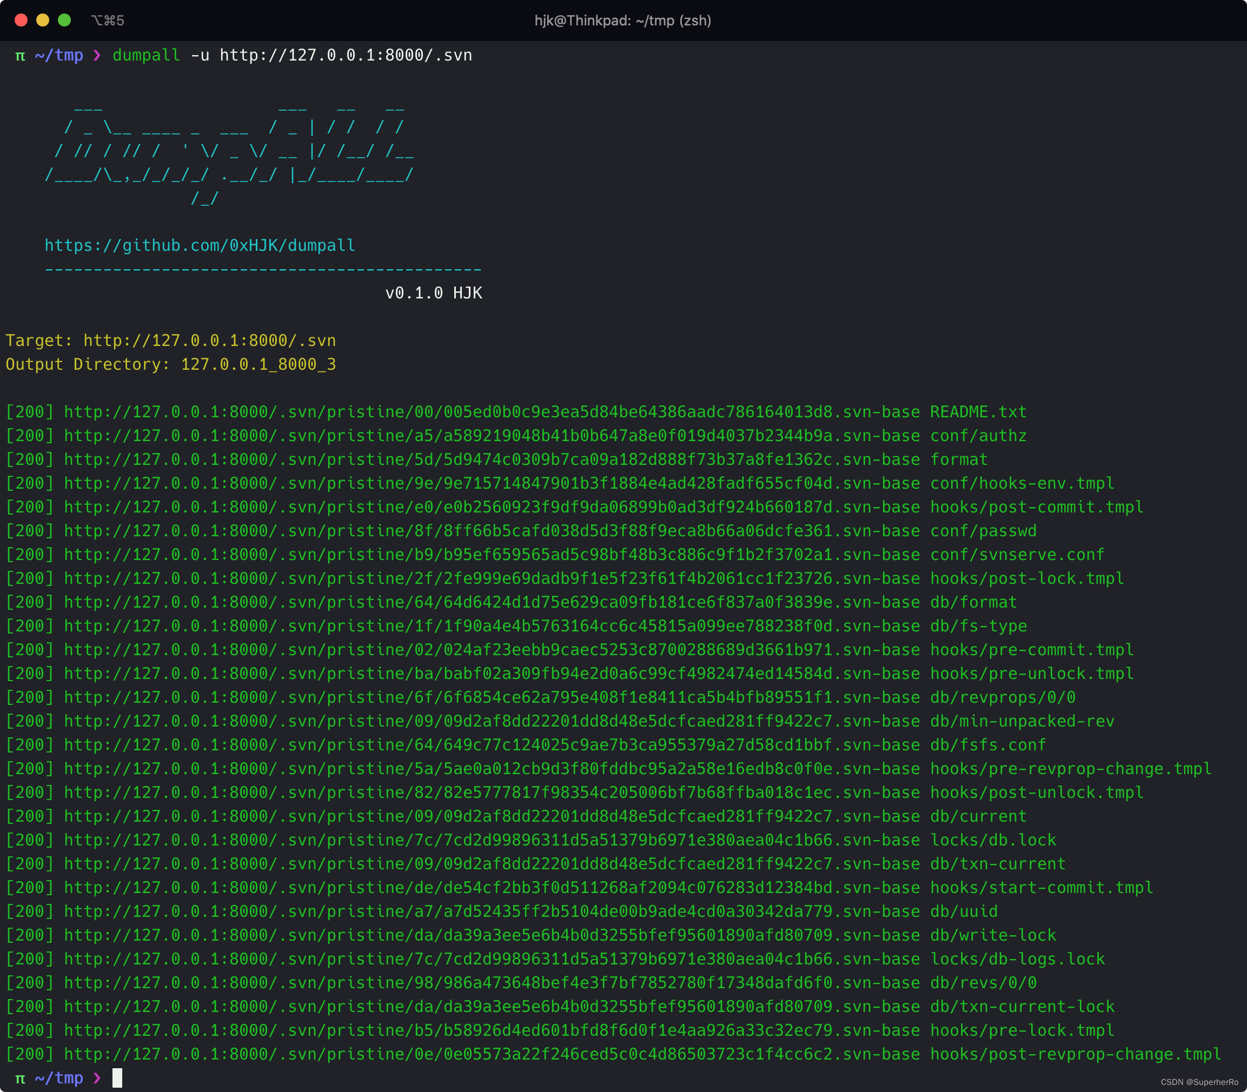
Task: Click the dumpall command in the first prompt
Action: 146,56
